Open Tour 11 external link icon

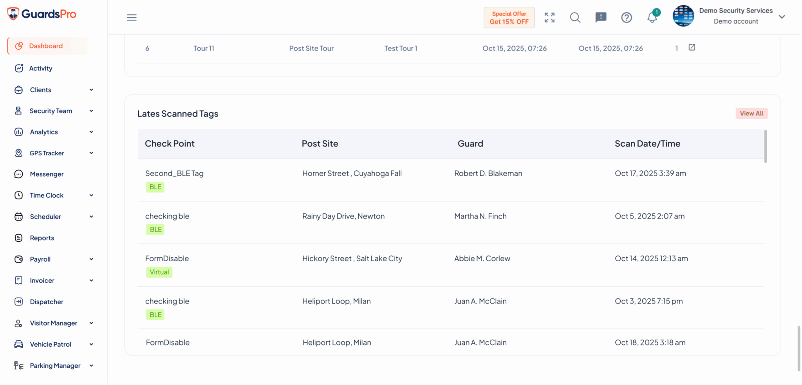(692, 47)
